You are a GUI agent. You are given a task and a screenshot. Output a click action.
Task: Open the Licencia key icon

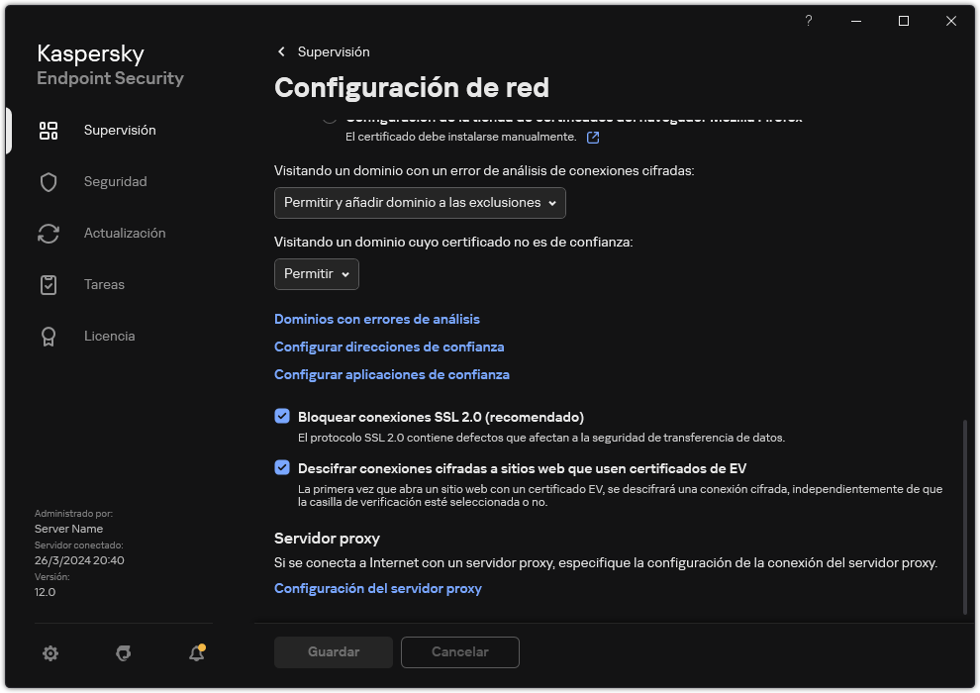coord(49,336)
